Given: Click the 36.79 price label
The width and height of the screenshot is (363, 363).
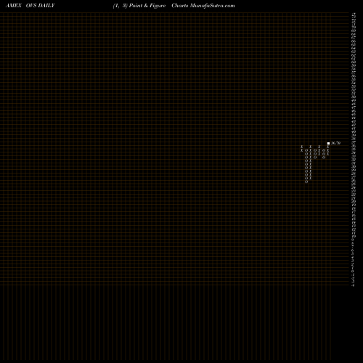Looking at the screenshot, I should coord(335,143).
